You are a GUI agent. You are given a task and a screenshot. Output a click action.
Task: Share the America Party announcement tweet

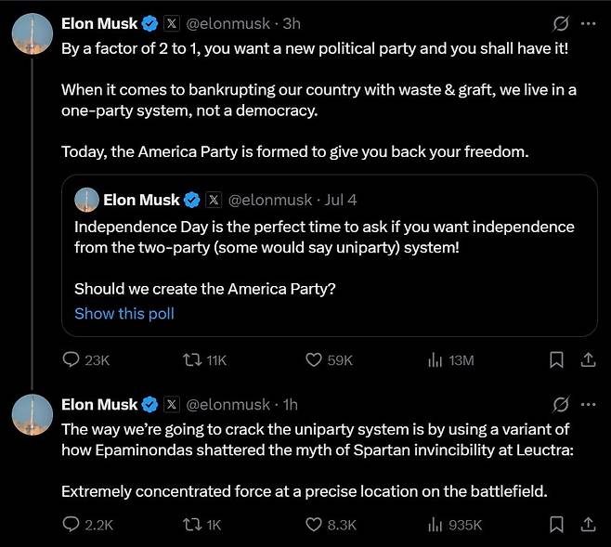click(587, 359)
